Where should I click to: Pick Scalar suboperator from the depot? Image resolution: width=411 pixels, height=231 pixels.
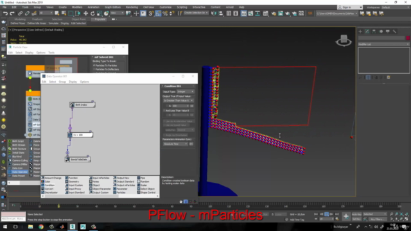[x=143, y=185]
